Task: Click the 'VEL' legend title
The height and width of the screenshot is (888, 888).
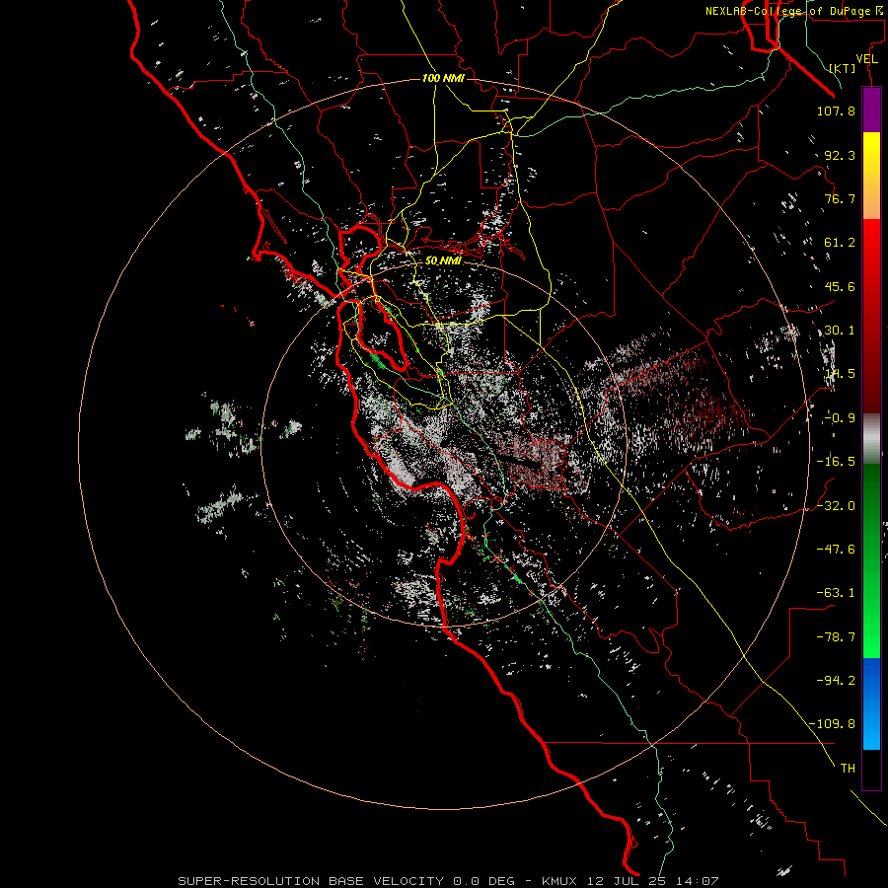Action: click(x=866, y=59)
